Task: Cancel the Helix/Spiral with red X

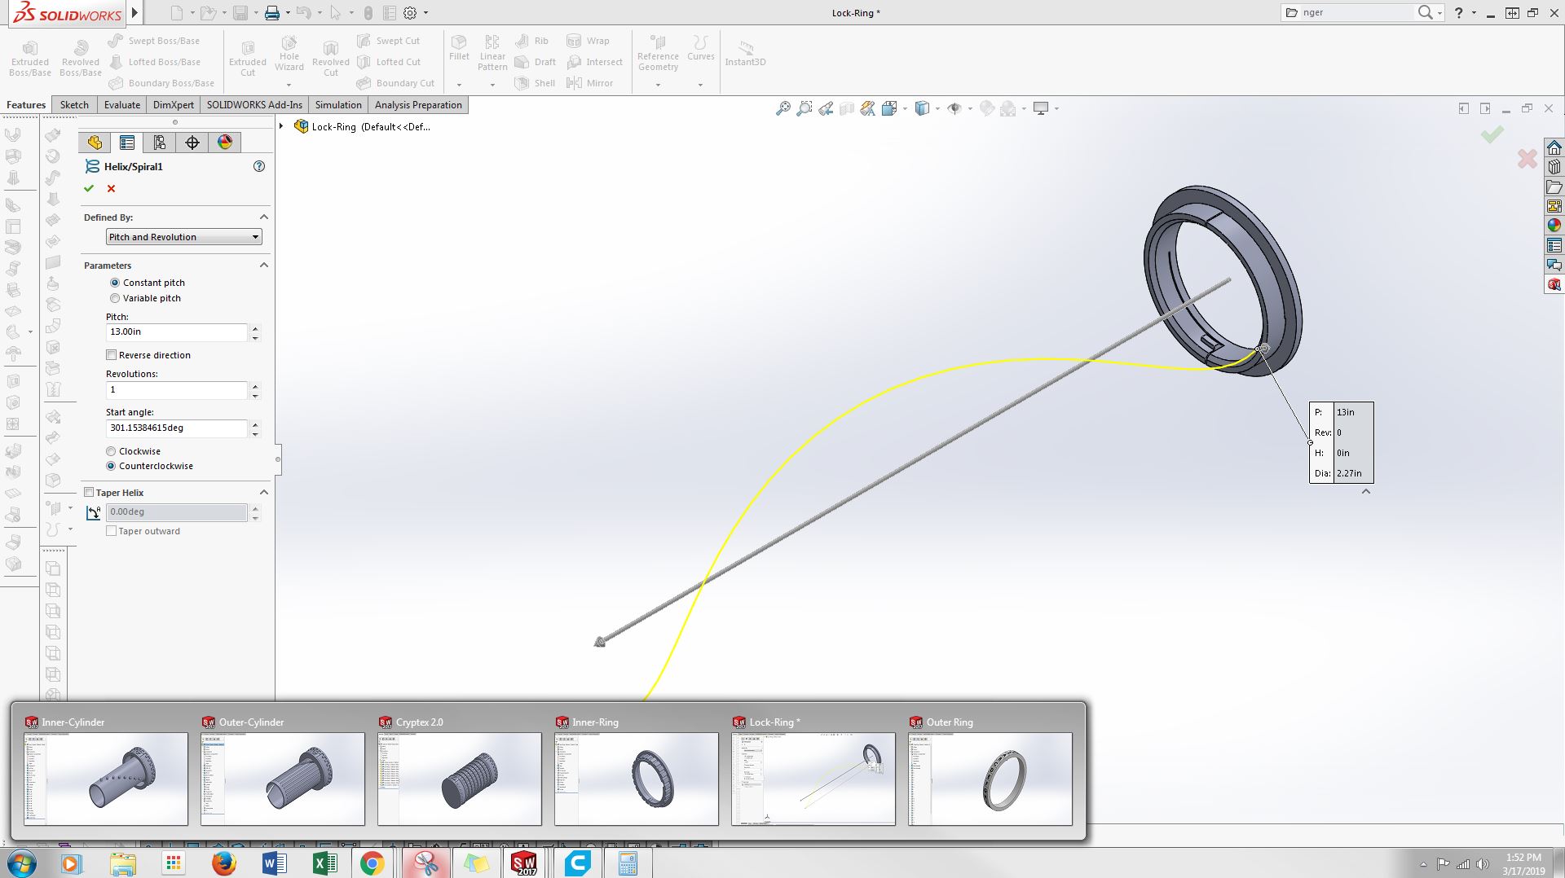Action: coord(112,188)
